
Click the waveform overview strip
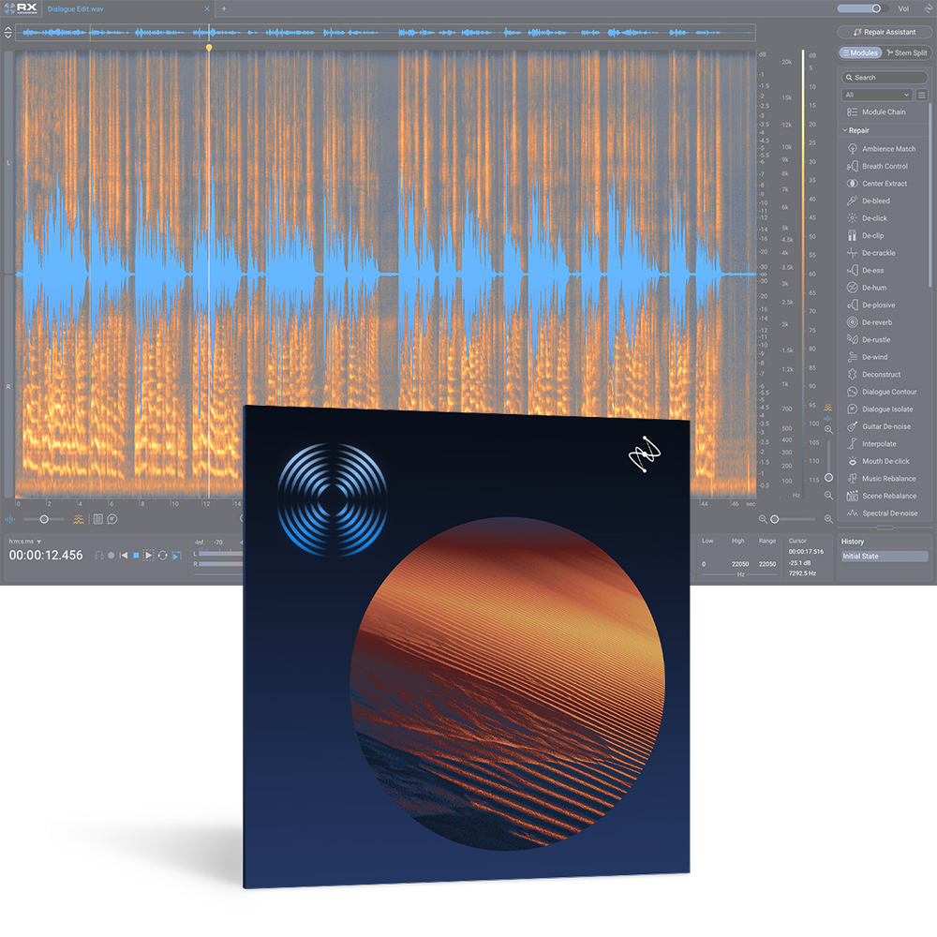385,32
